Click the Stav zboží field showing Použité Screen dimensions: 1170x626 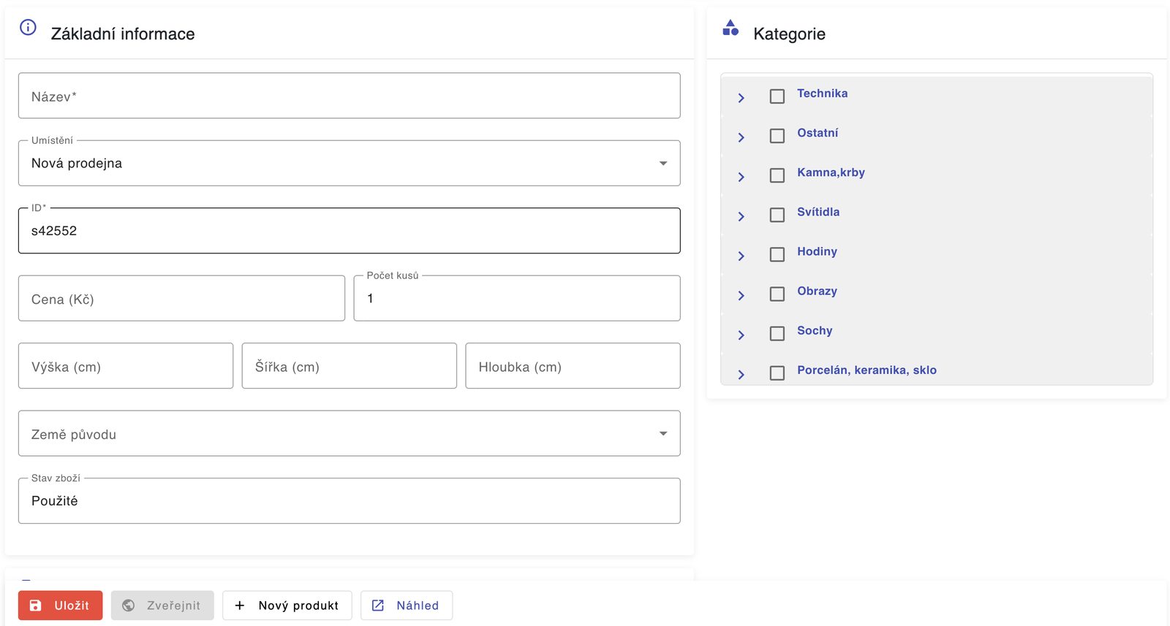tap(350, 501)
